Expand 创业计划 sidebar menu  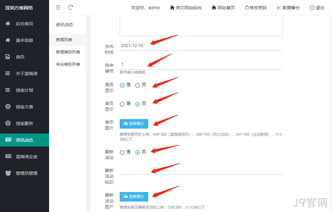click(25, 90)
